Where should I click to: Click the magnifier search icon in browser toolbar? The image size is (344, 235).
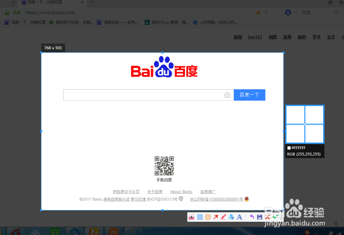point(336,13)
